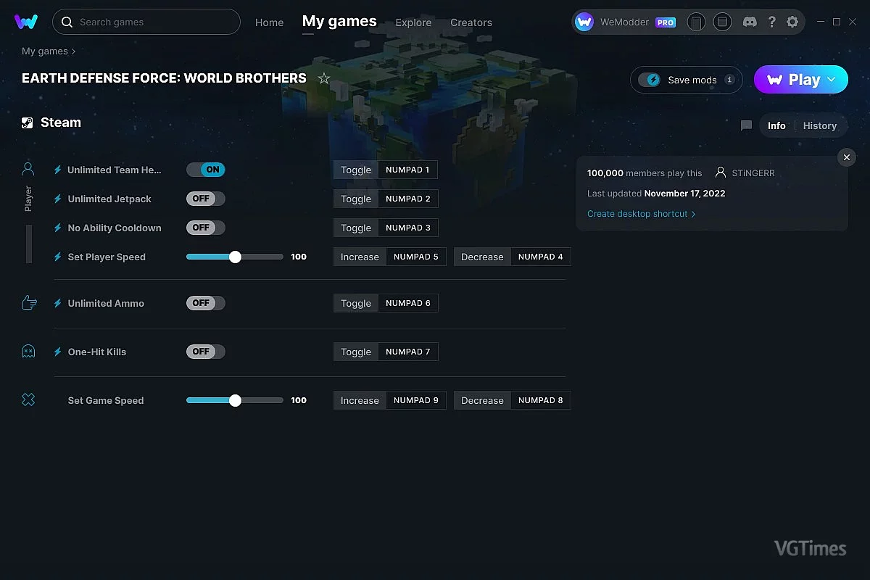Click the November 17, 2022 date
The image size is (870, 580).
tap(684, 194)
